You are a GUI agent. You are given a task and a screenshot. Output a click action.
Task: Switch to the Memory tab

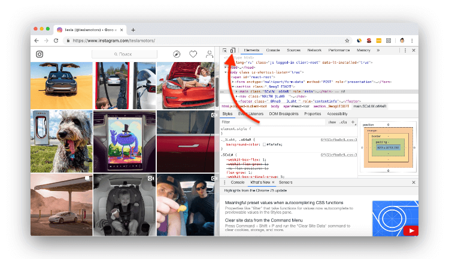[363, 50]
